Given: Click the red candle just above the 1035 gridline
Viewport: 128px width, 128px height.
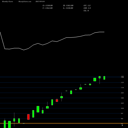Looking at the screenshot, I should coord(57,101).
